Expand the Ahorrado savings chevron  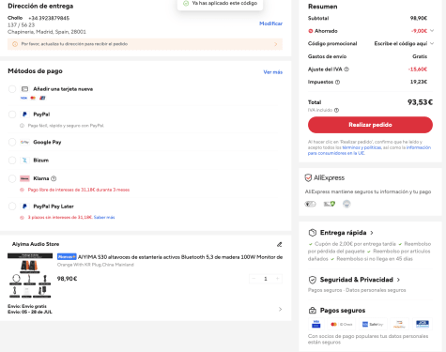[x=432, y=31]
